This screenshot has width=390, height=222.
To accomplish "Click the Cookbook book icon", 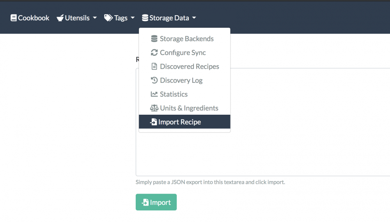I will [14, 18].
